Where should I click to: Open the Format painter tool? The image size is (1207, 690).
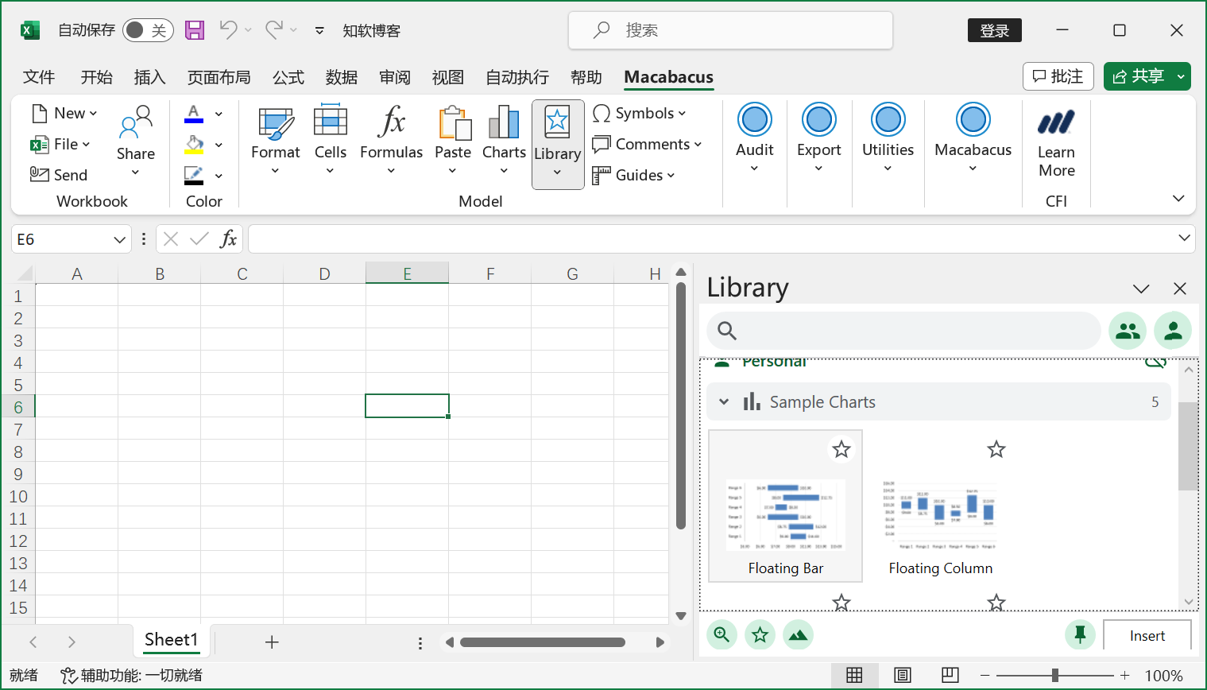[x=276, y=141]
